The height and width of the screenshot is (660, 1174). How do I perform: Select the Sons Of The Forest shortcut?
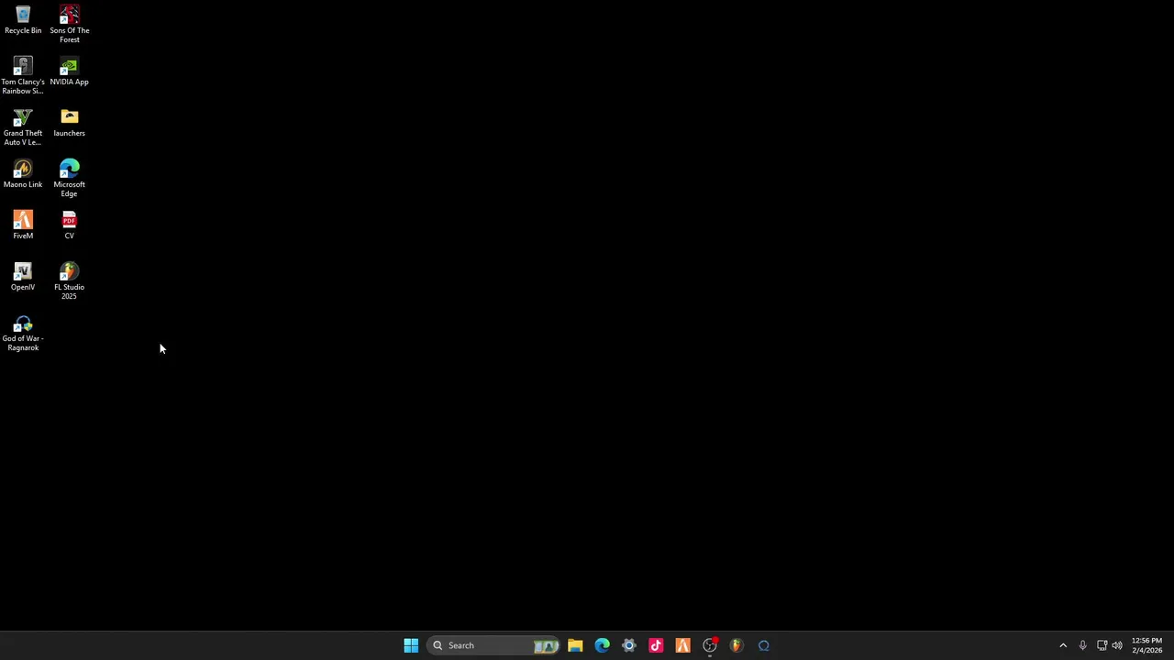coord(69,24)
